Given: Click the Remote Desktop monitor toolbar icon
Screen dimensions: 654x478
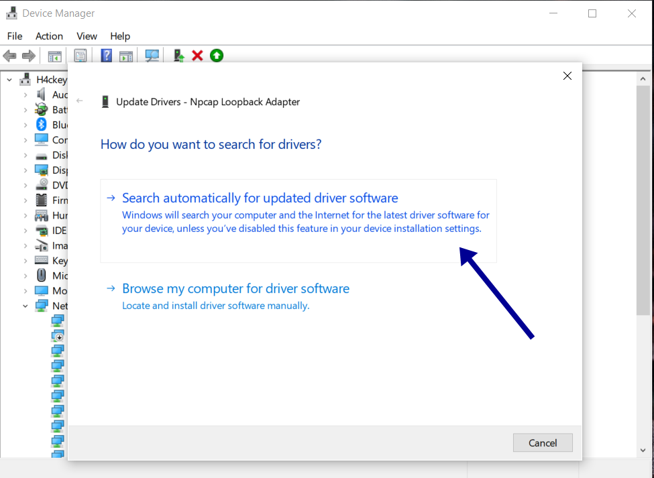Looking at the screenshot, I should click(x=152, y=55).
